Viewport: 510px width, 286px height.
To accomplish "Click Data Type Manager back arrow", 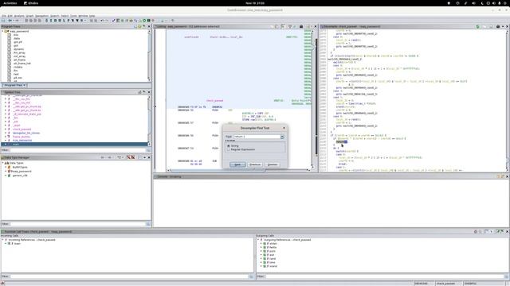I will pyautogui.click(x=103, y=157).
